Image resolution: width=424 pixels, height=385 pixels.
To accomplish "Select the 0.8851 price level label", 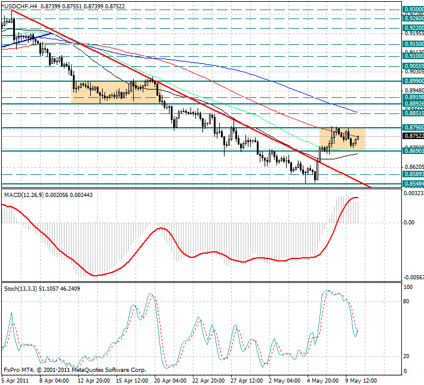I will pyautogui.click(x=413, y=113).
